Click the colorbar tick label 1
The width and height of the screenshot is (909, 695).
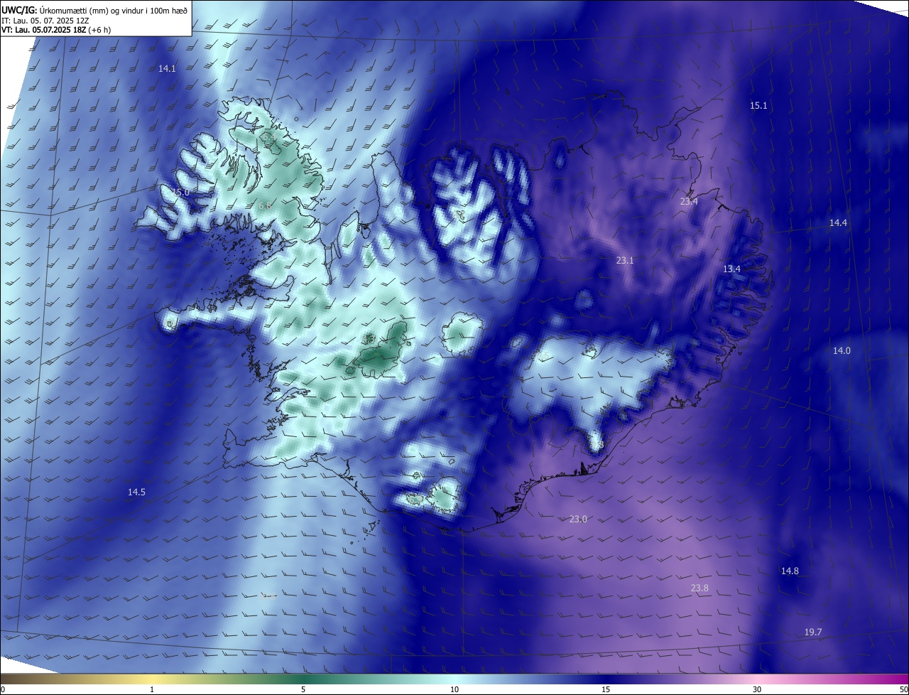[152, 689]
